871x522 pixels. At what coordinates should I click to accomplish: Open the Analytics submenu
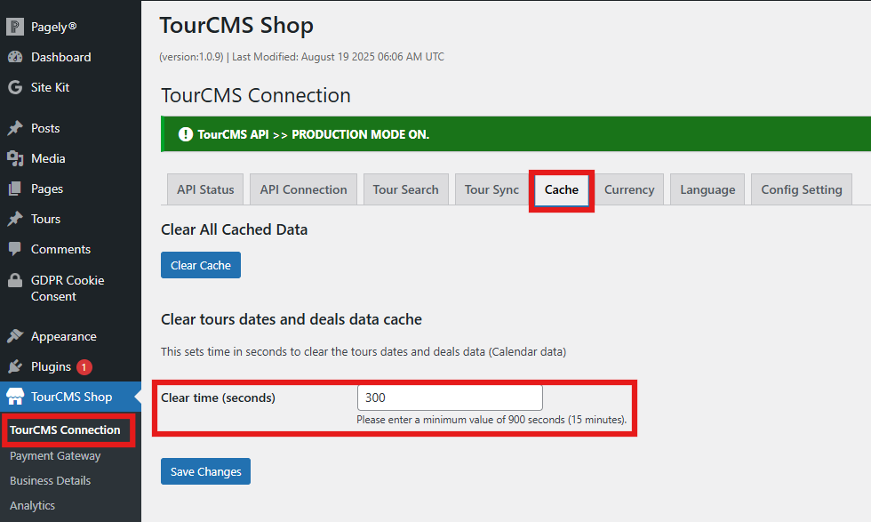point(32,505)
